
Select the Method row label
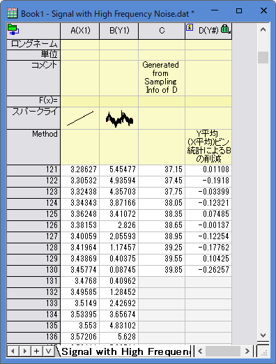coord(33,147)
